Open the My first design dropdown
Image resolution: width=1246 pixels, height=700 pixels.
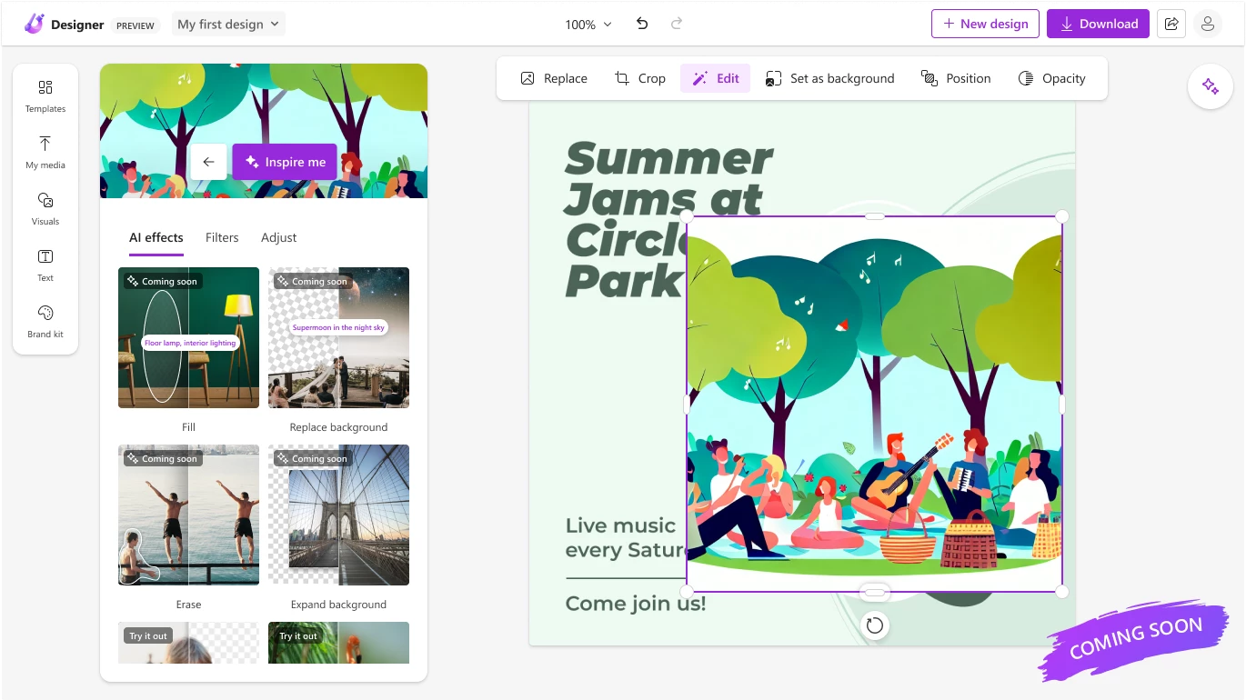pos(227,24)
